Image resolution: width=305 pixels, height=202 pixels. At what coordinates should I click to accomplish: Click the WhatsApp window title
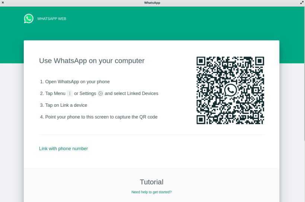pos(152,3)
